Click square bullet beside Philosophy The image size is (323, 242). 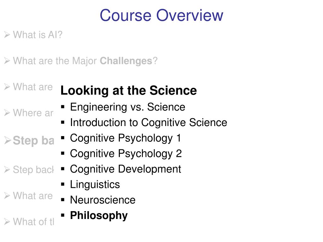[x=63, y=216]
